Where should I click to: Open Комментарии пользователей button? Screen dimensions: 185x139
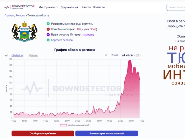click(107, 133)
